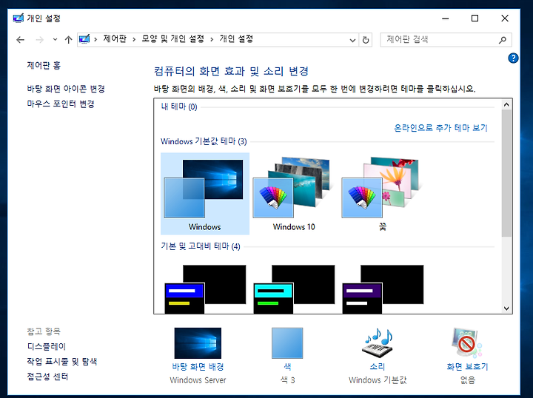Open 소리 sound settings icon

pos(378,343)
